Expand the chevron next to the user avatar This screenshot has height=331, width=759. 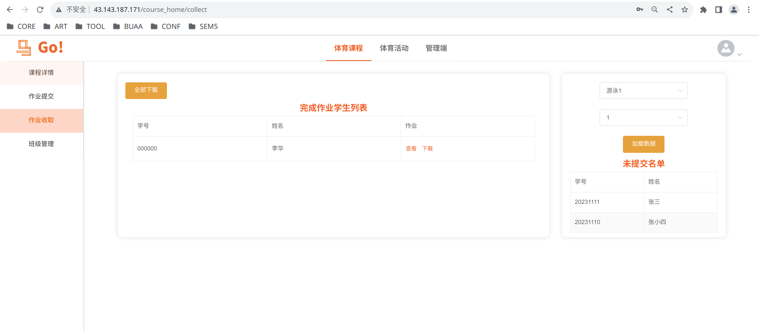(x=740, y=55)
